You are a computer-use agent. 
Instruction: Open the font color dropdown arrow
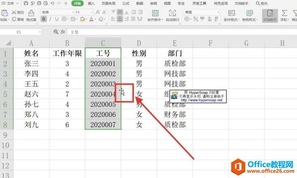[95, 19]
